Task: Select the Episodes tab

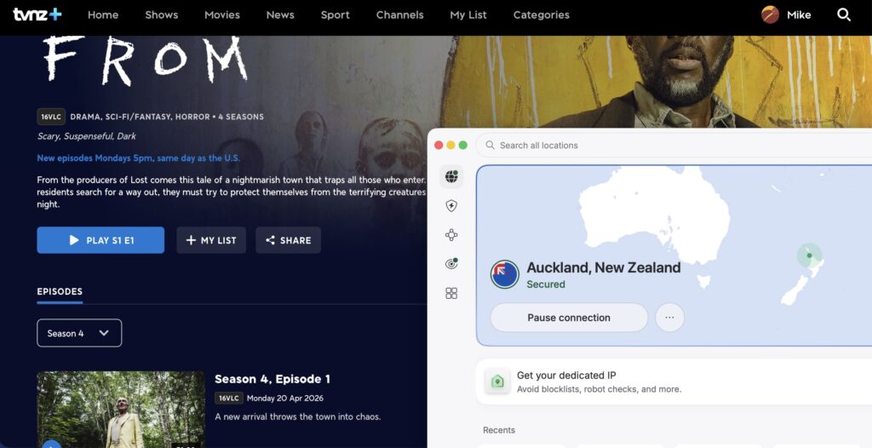Action: (x=60, y=291)
